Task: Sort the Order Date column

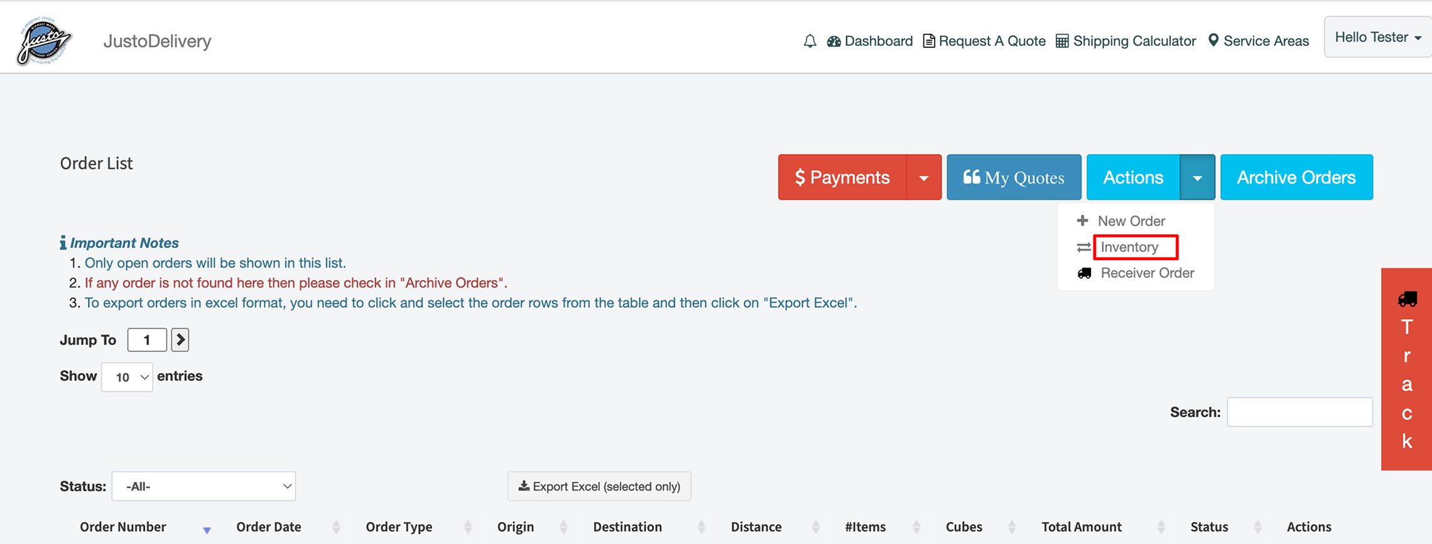Action: pyautogui.click(x=336, y=527)
